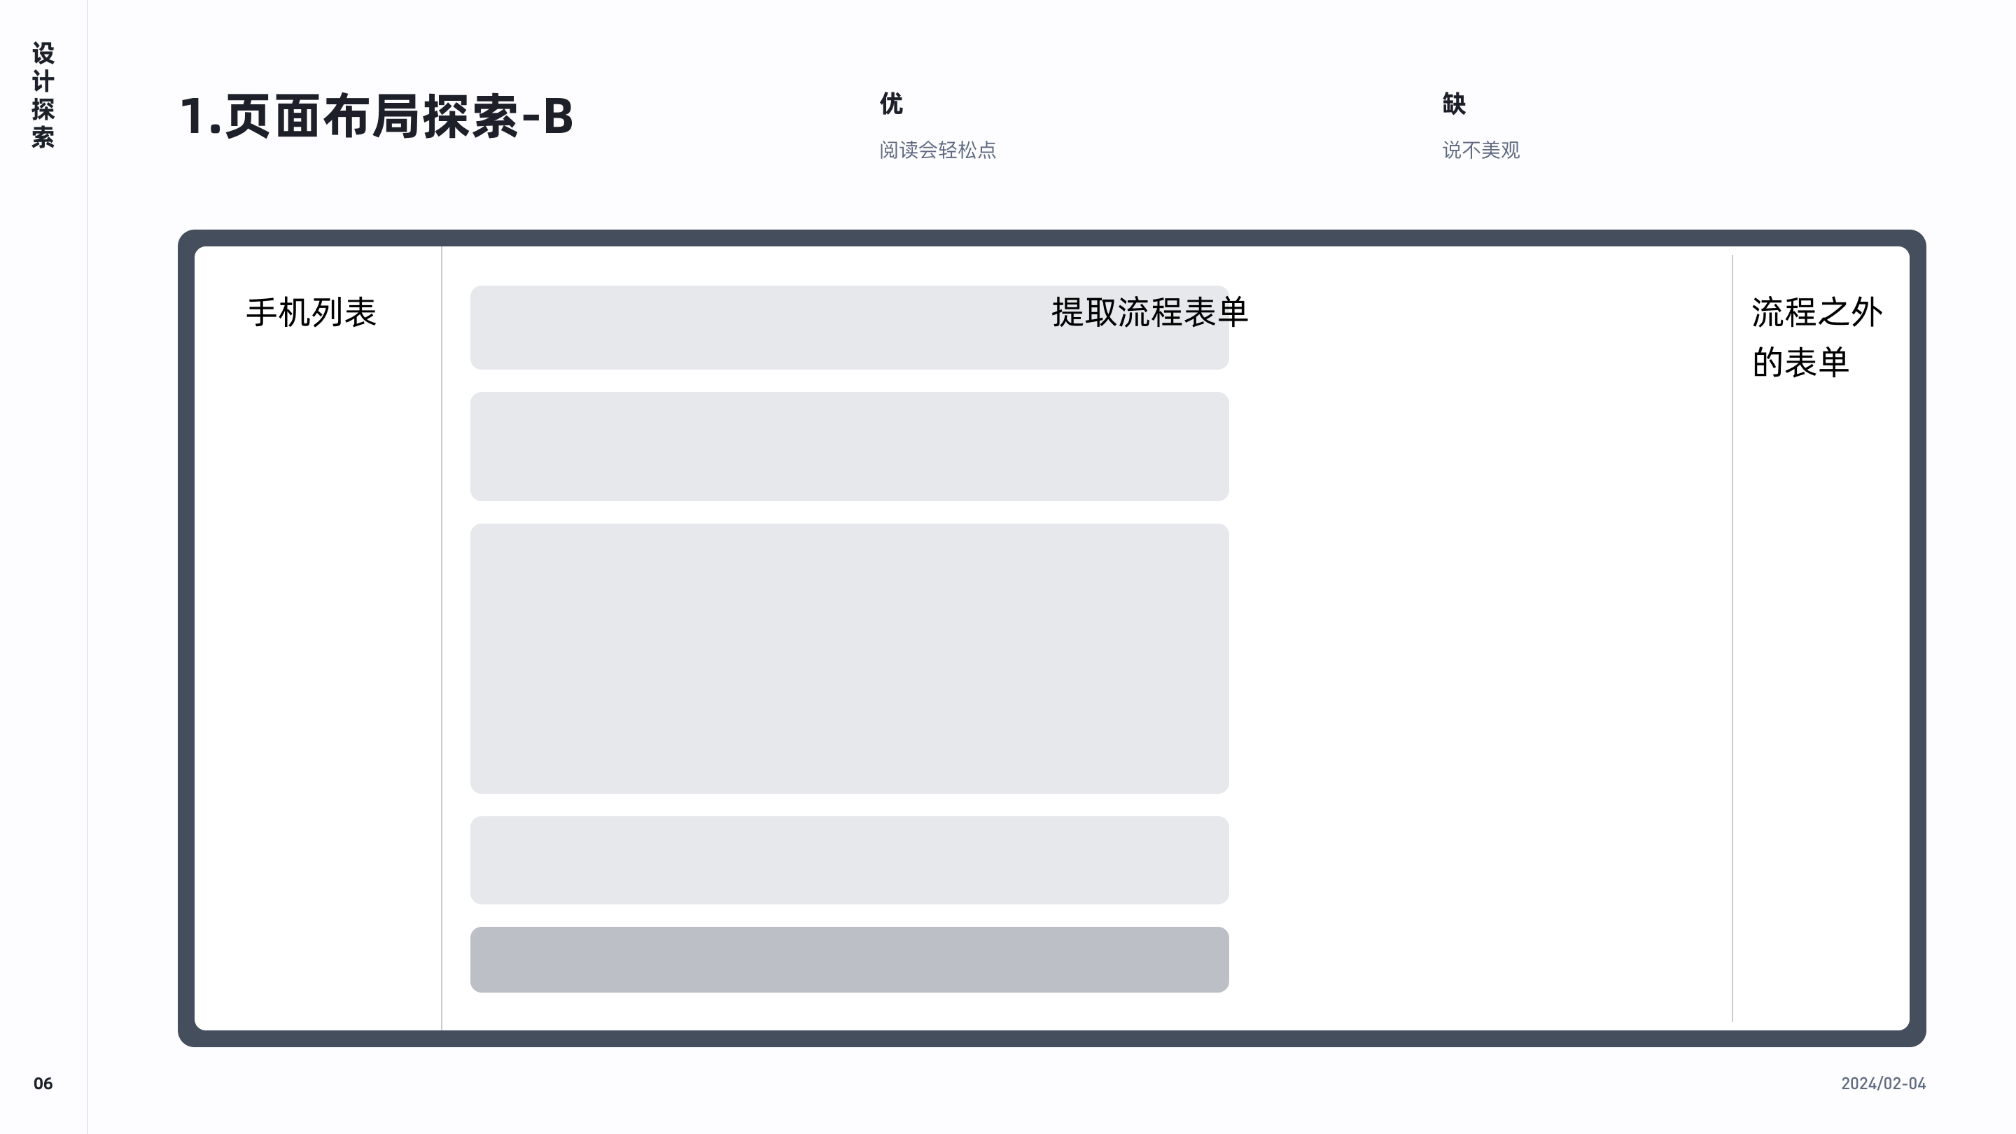Click the text 阅读会轻松点
The width and height of the screenshot is (2016, 1134).
click(942, 151)
